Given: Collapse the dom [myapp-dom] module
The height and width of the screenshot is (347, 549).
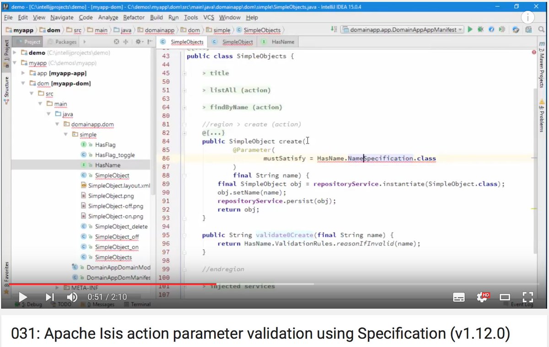Looking at the screenshot, I should [x=23, y=83].
